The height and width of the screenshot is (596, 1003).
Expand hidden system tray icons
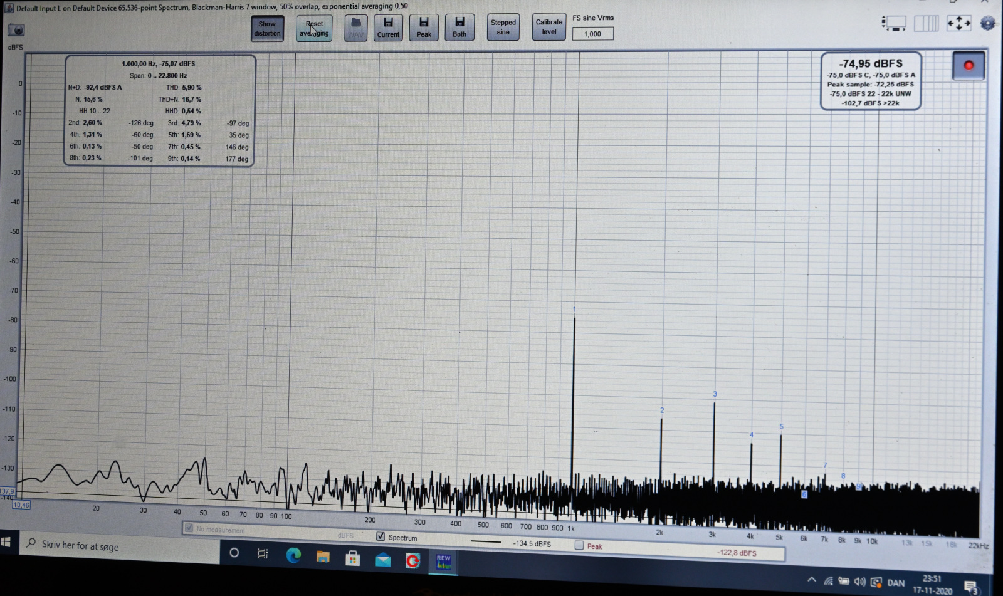point(811,580)
